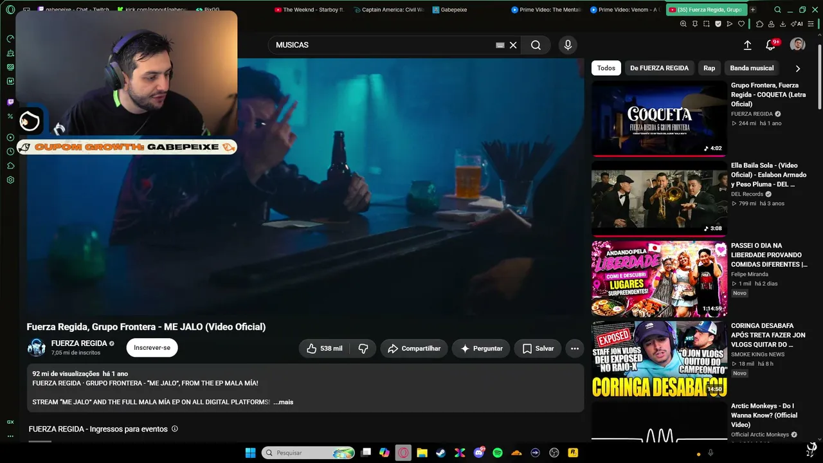Expand the description with ...mais
This screenshot has height=463, width=823.
point(283,402)
